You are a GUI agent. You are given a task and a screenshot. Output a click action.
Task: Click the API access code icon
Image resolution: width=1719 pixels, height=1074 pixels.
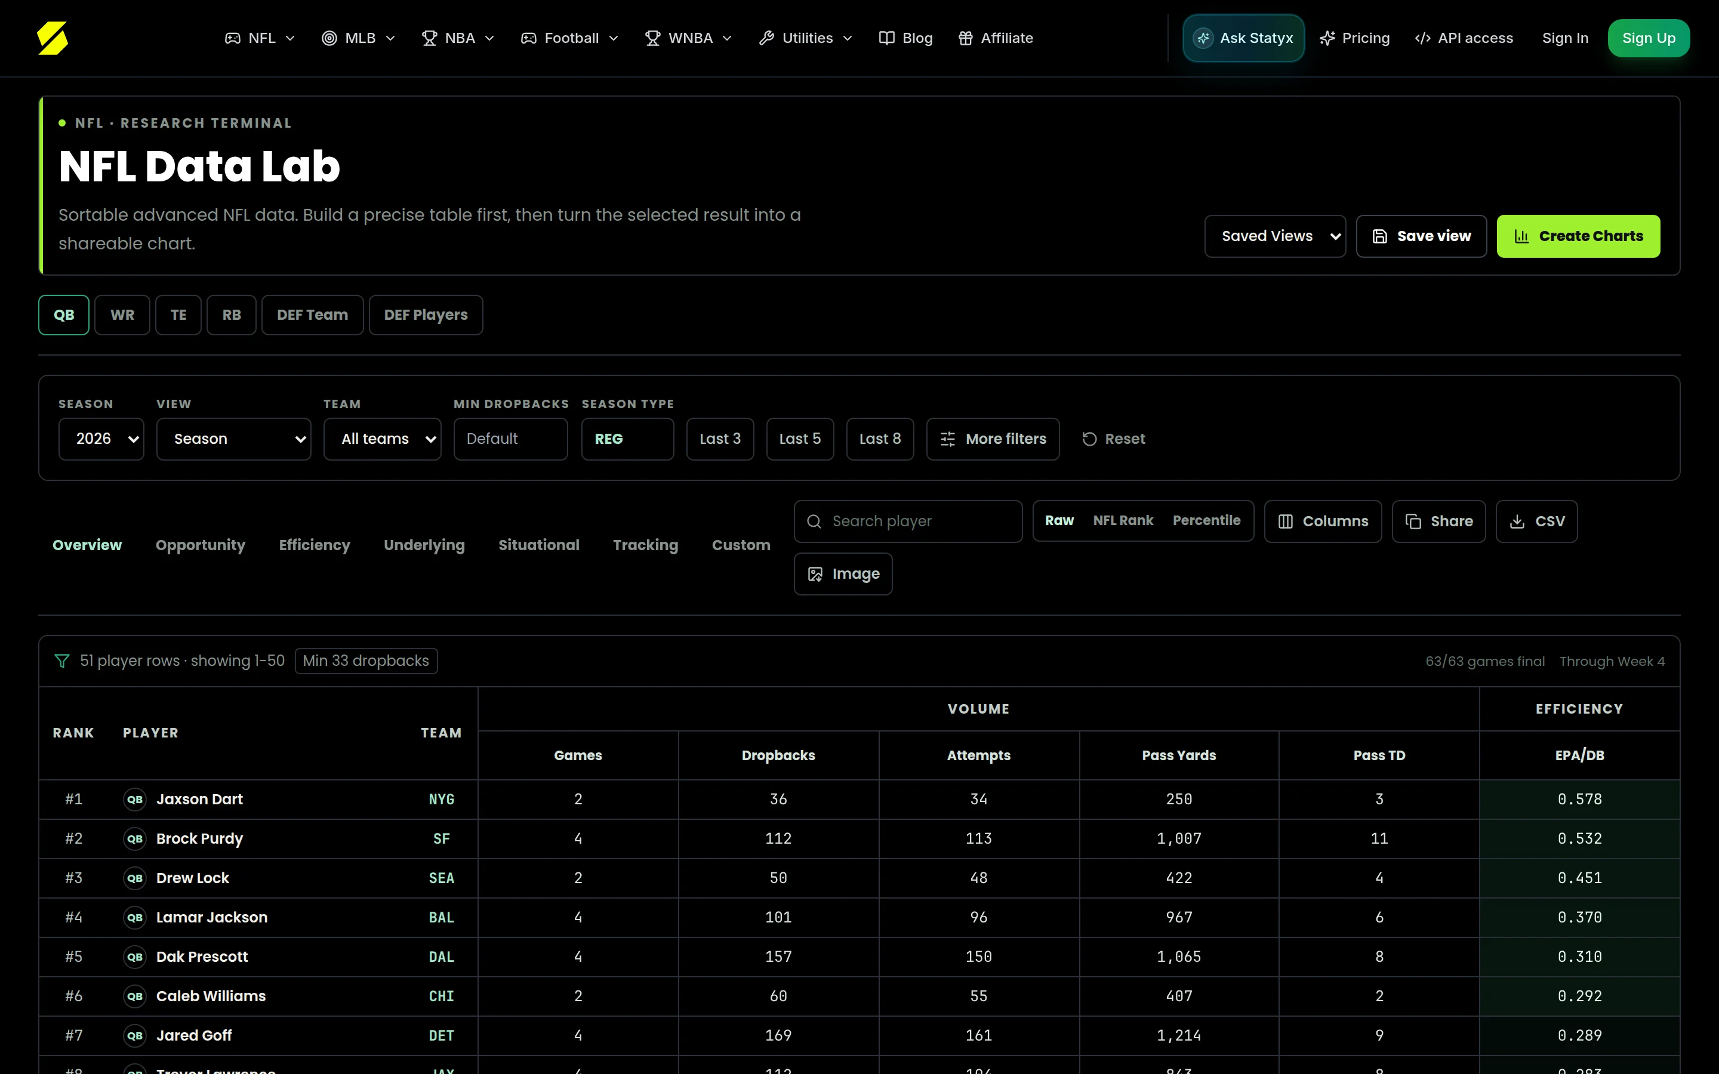click(x=1422, y=38)
